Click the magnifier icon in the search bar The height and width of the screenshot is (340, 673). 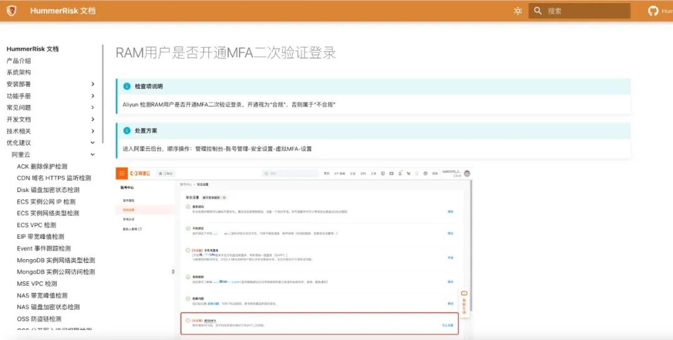[x=538, y=11]
